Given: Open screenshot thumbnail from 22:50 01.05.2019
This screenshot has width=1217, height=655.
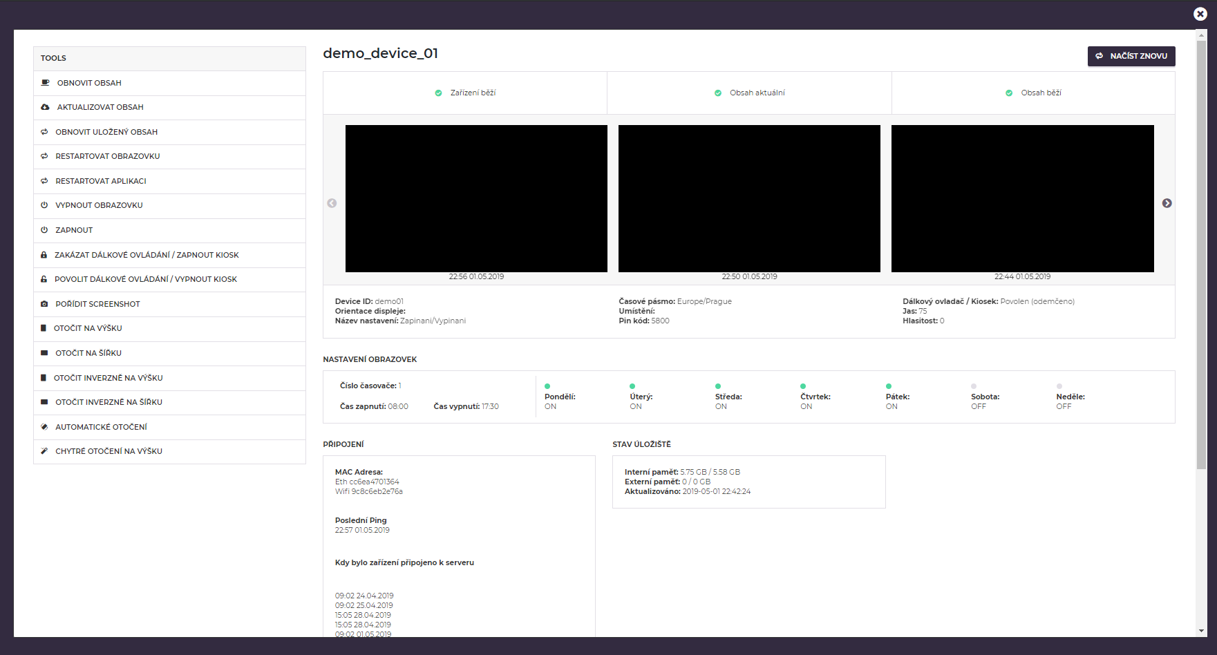Looking at the screenshot, I should [x=749, y=198].
